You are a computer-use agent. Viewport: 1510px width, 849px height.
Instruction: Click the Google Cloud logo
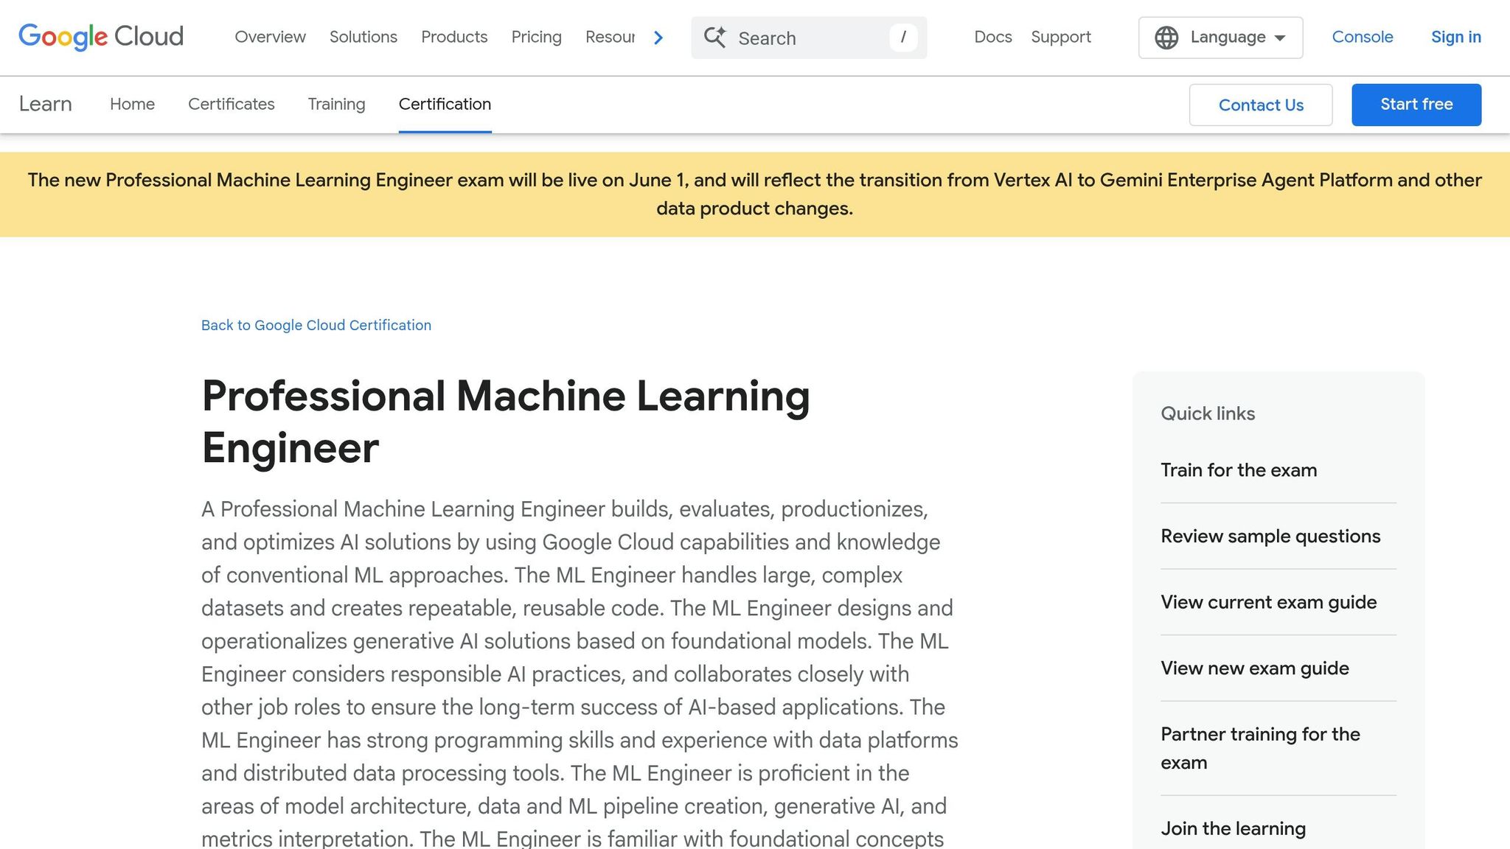pyautogui.click(x=101, y=37)
